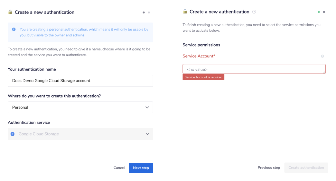Screen dimensions: 336x181
Task: Select the dark first step dot in left dialog
Action: click(144, 13)
